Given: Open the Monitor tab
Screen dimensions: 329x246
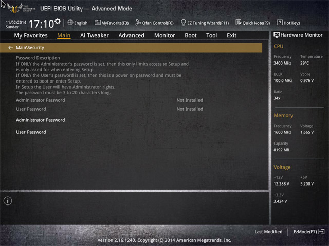Looking at the screenshot, I should pos(164,35).
